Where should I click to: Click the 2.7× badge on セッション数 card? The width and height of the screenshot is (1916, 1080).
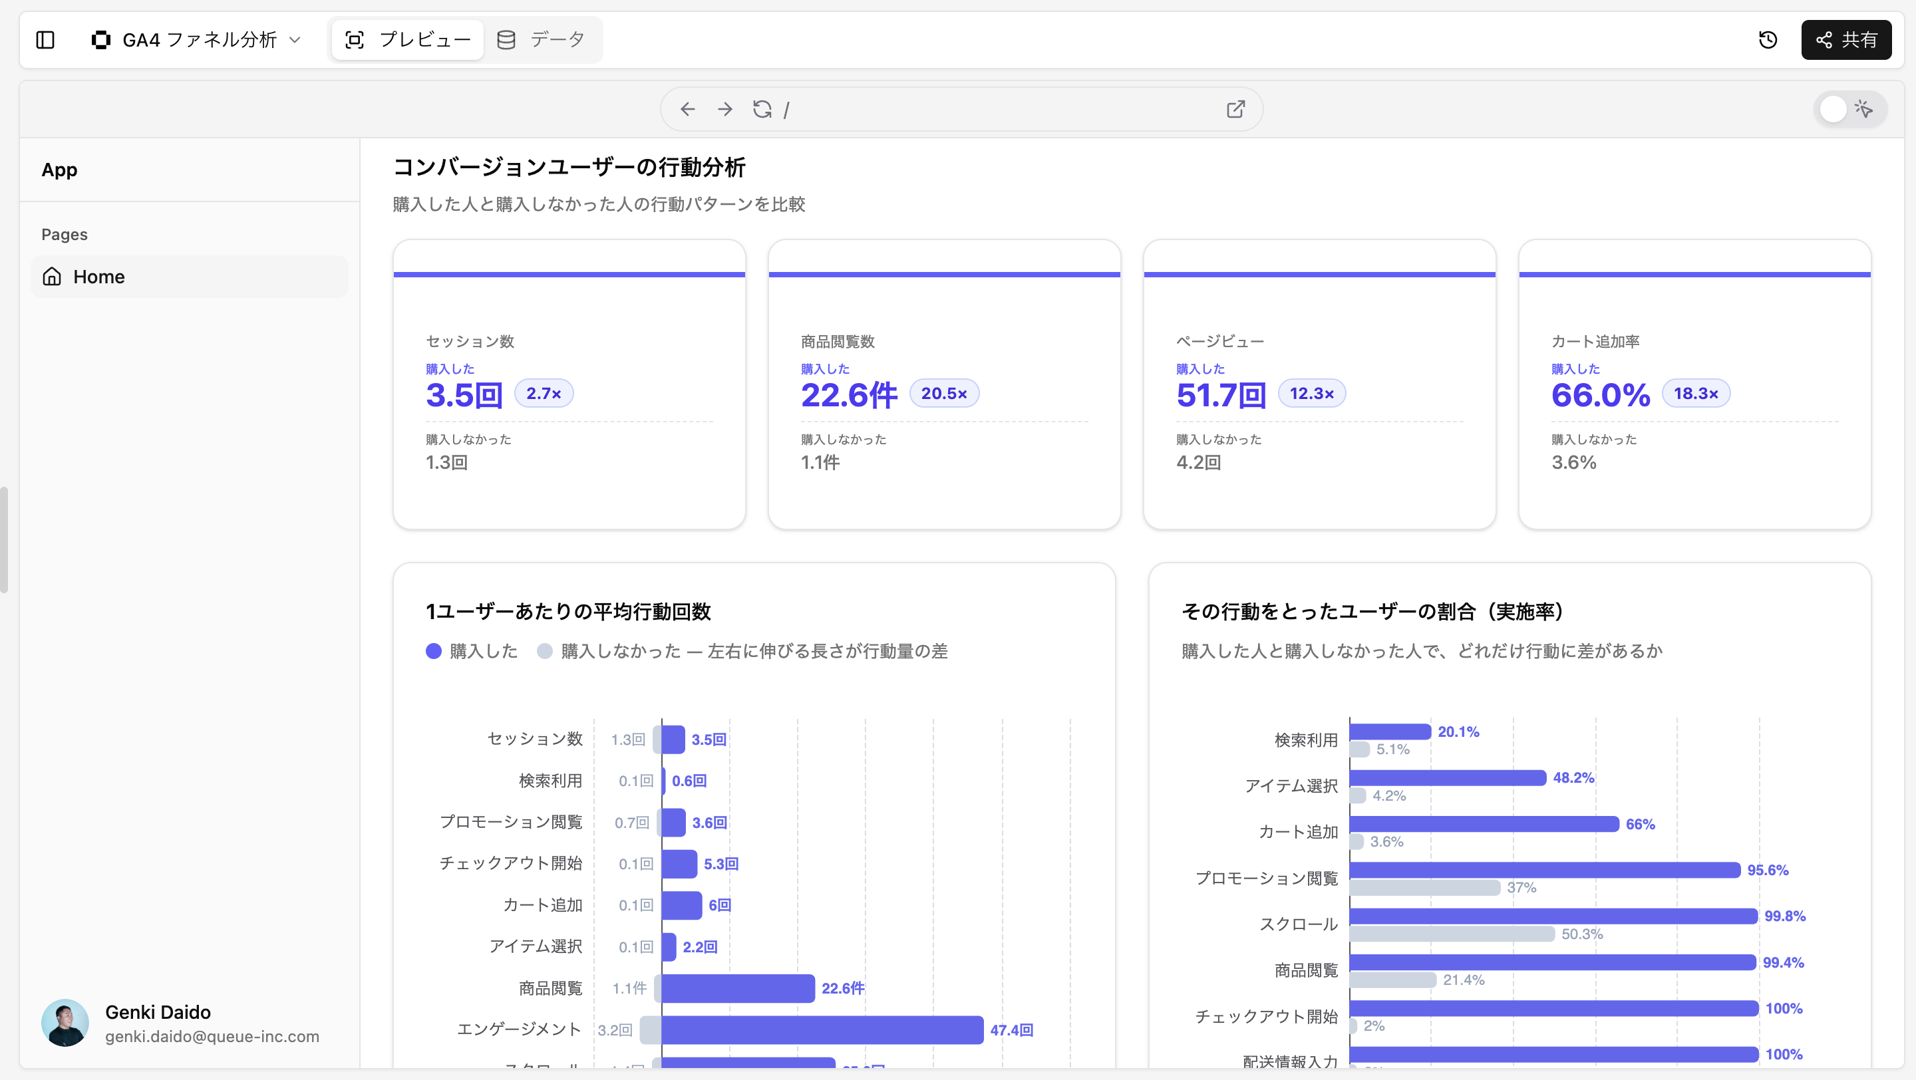(x=543, y=393)
